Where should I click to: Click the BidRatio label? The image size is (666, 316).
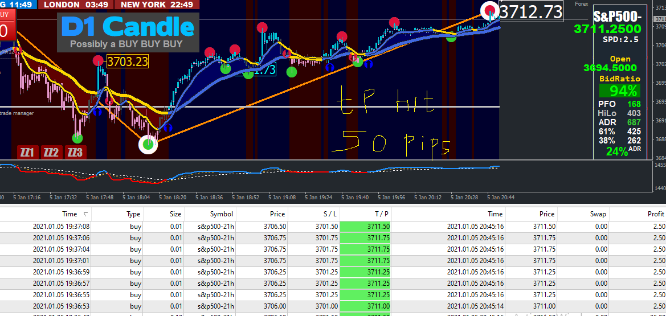click(620, 79)
